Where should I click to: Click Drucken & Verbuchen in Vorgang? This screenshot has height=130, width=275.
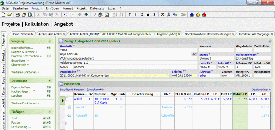point(26,56)
